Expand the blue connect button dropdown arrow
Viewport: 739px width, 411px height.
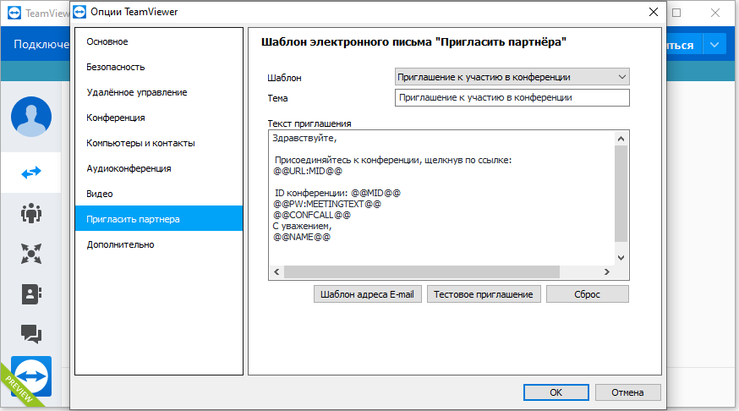714,45
